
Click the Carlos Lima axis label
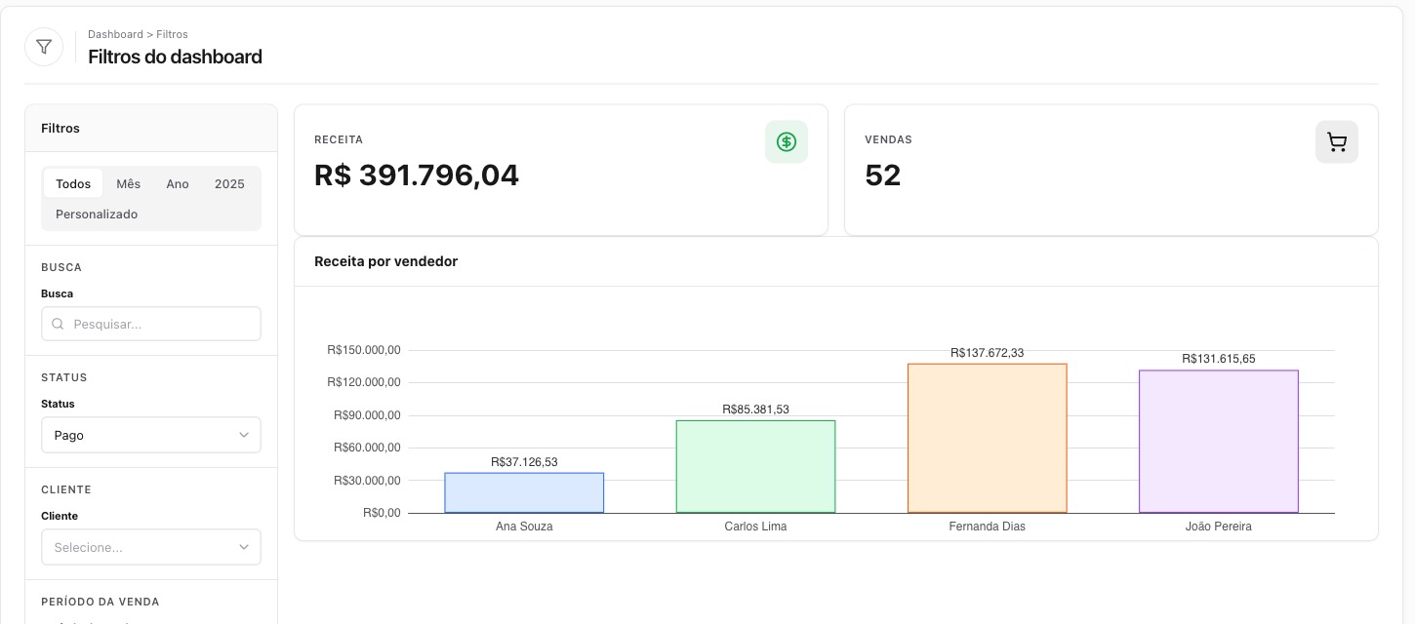pos(755,526)
